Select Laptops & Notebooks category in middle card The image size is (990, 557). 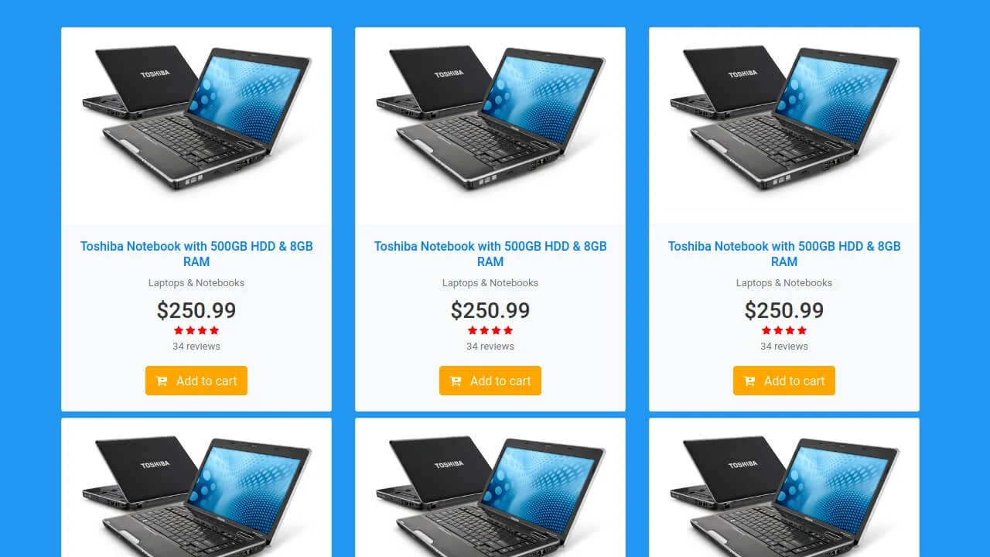click(490, 283)
